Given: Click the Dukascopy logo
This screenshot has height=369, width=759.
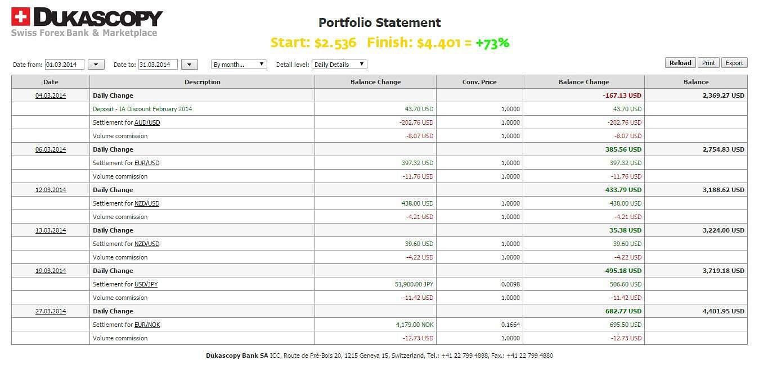Looking at the screenshot, I should (x=87, y=22).
